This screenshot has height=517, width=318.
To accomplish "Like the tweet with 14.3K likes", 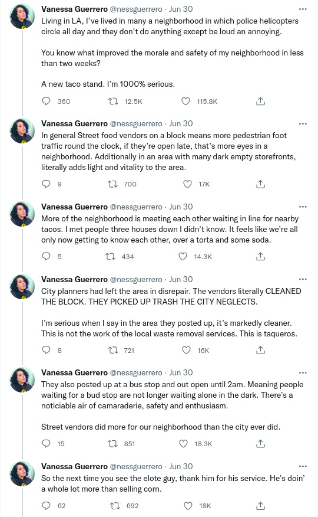I will (183, 257).
